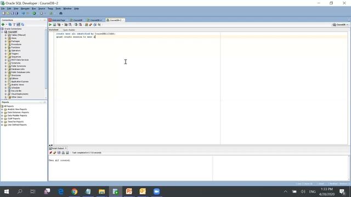
Task: Click the ENG language indicator in system tray
Action: tap(312, 192)
